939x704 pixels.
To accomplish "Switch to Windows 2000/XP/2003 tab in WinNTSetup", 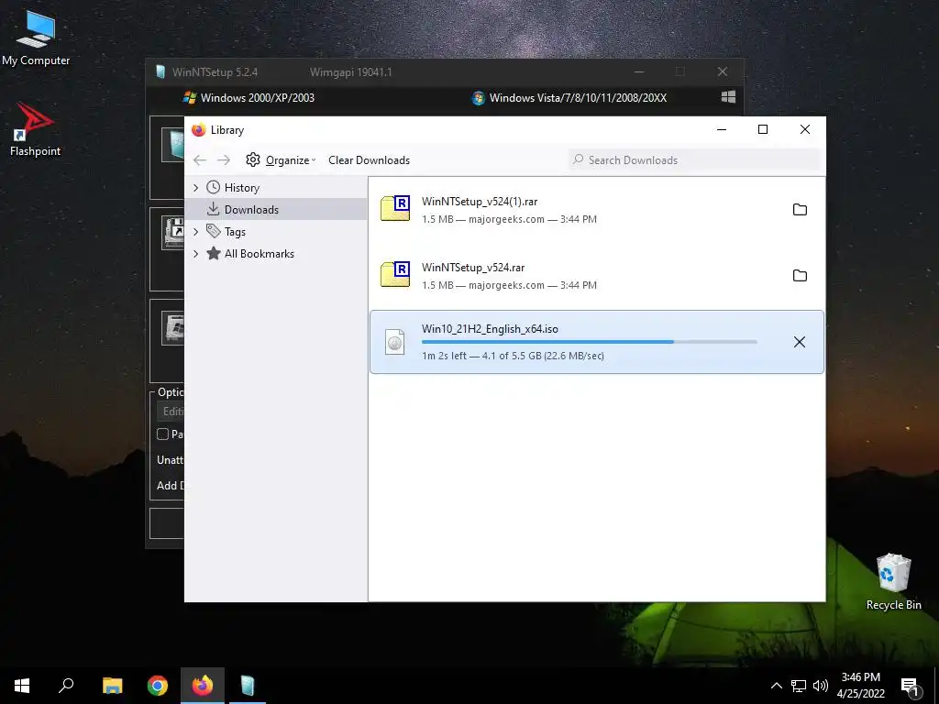I will coord(249,97).
